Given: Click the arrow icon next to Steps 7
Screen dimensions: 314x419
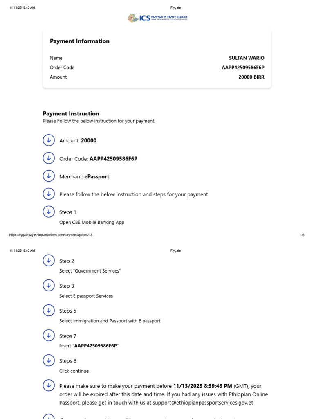Looking at the screenshot, I should 49,336.
